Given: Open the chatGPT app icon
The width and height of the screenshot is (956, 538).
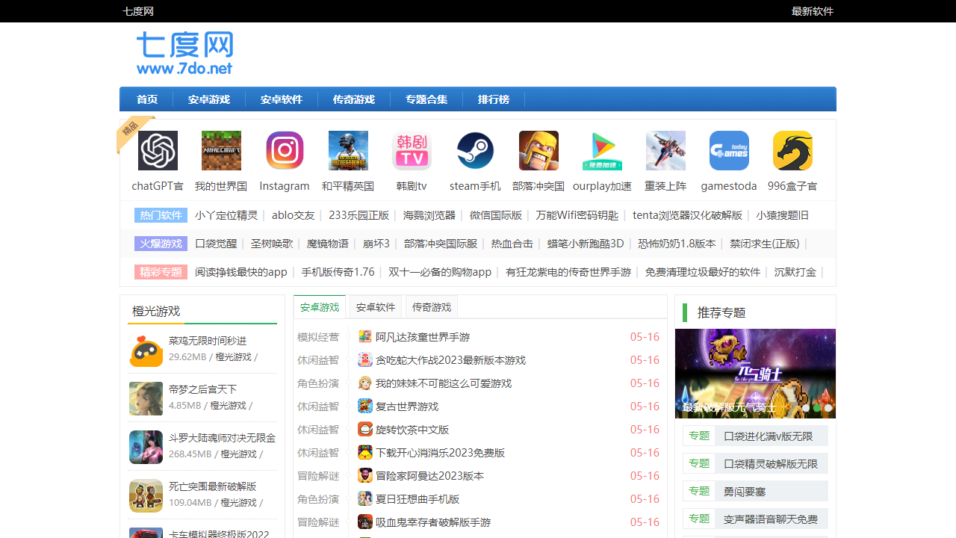Looking at the screenshot, I should point(158,151).
